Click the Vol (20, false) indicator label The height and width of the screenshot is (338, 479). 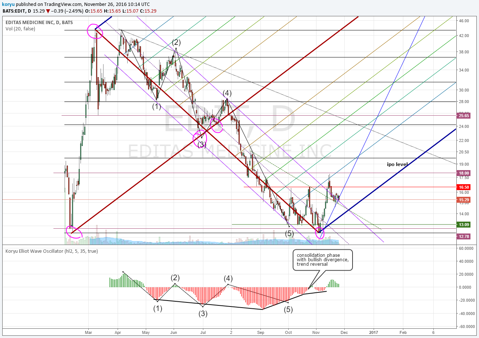pyautogui.click(x=20, y=29)
